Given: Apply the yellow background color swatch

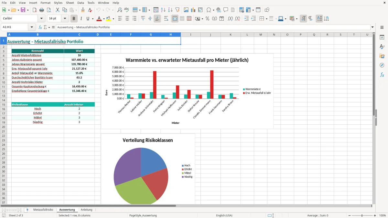Looking at the screenshot, I should point(109,19).
